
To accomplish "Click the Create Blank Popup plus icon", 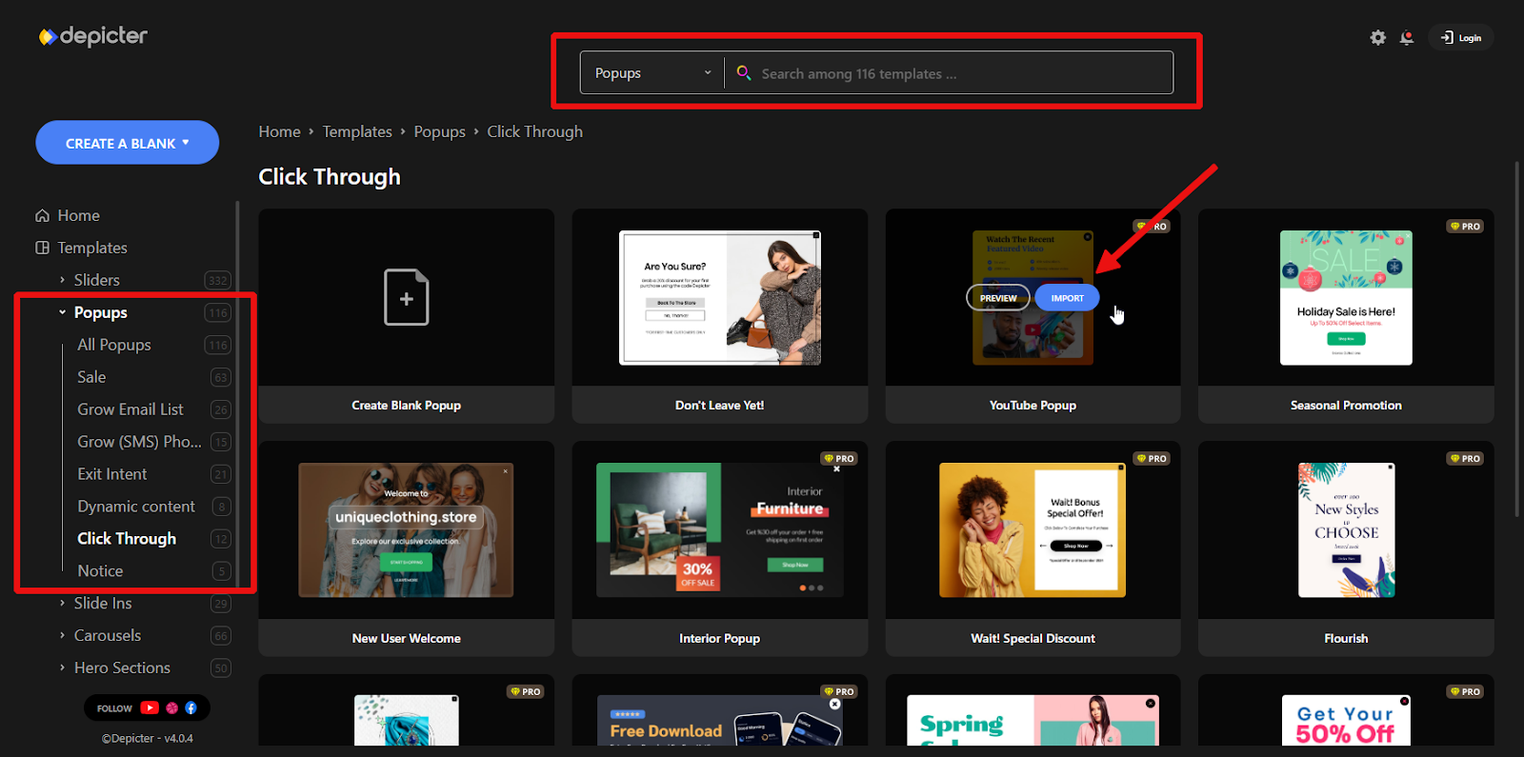I will tap(407, 298).
